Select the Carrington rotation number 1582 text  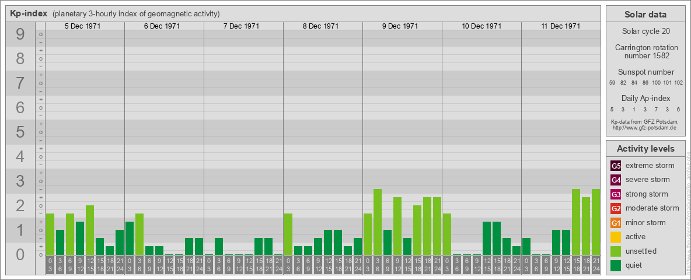(645, 51)
